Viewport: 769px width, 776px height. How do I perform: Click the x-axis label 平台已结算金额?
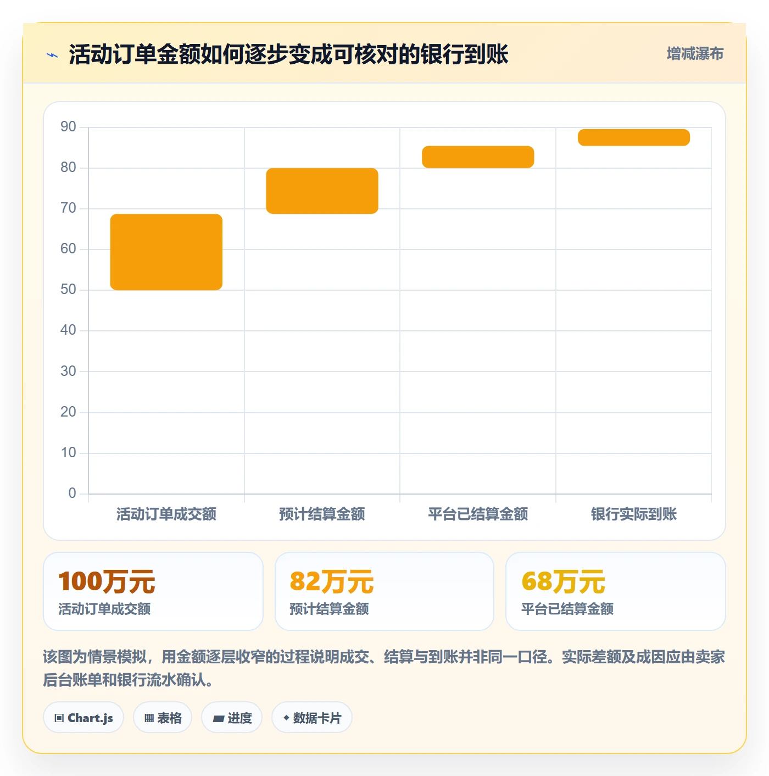point(478,514)
